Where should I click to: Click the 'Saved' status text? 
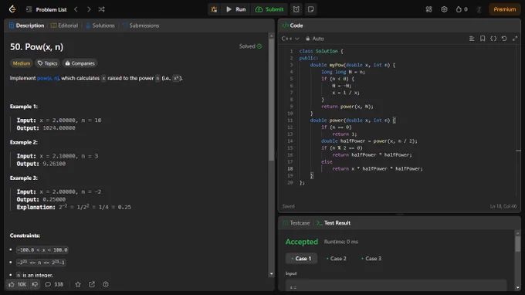click(288, 206)
